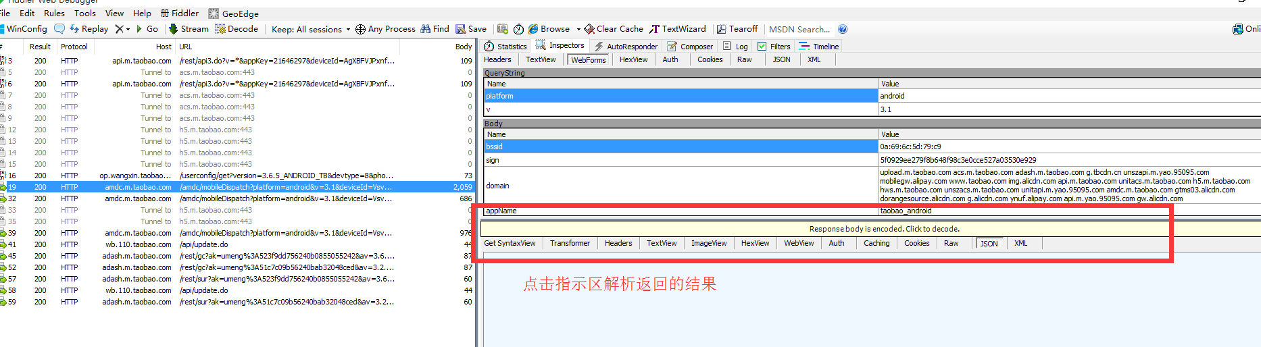Select request Cookies inspector tab
Image resolution: width=1261 pixels, height=347 pixels.
(x=710, y=59)
